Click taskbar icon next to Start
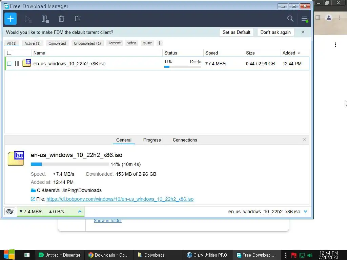The height and width of the screenshot is (260, 347). click(x=27, y=255)
